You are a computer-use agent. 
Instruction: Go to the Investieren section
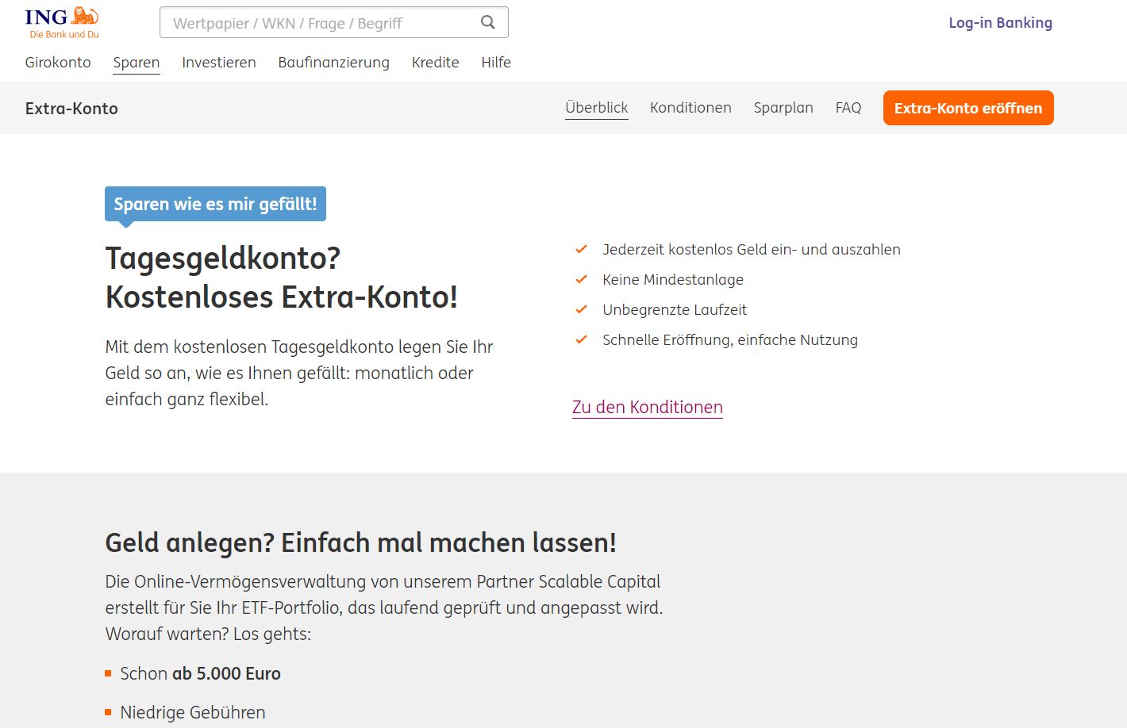(x=219, y=63)
